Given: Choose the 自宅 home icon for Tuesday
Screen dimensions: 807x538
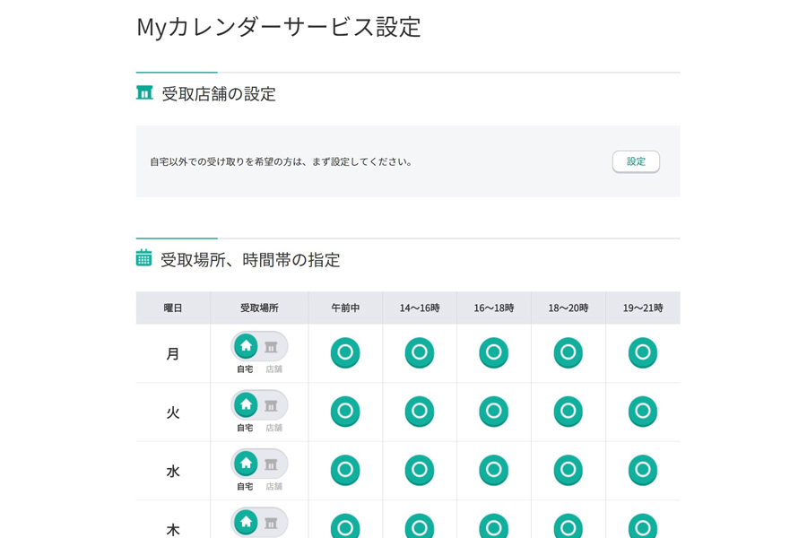Looking at the screenshot, I should coord(246,405).
